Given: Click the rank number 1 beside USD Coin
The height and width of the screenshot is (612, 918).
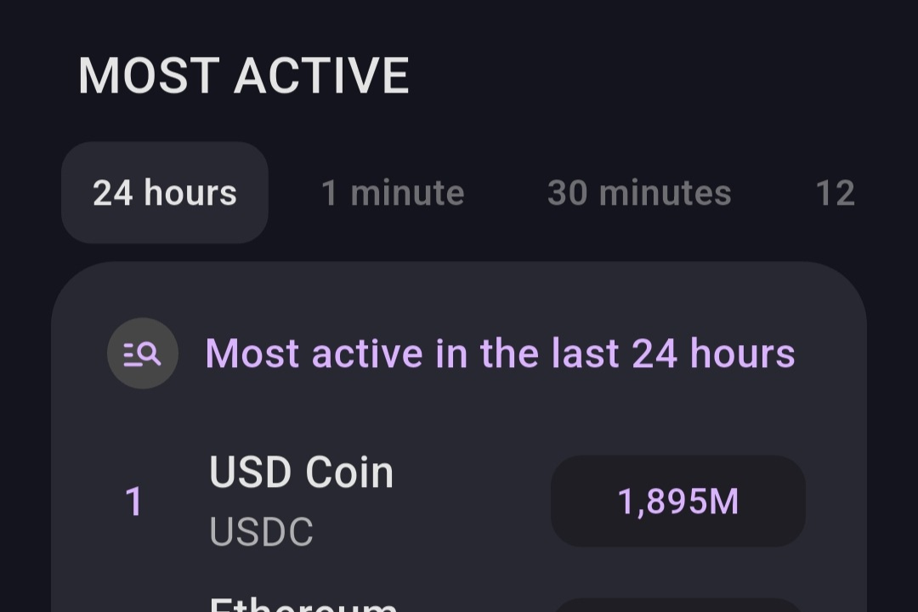Looking at the screenshot, I should (133, 502).
